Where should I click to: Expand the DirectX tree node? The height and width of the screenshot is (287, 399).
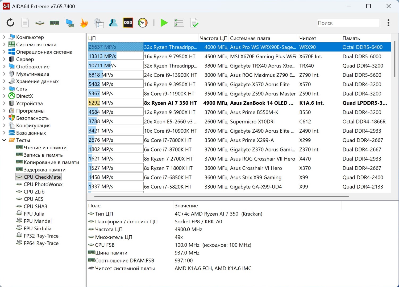[4, 96]
